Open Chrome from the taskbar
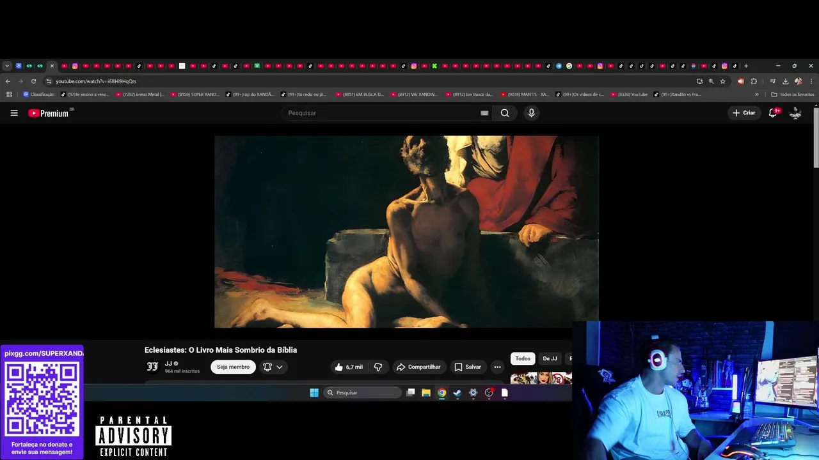Image resolution: width=819 pixels, height=460 pixels. coord(441,393)
